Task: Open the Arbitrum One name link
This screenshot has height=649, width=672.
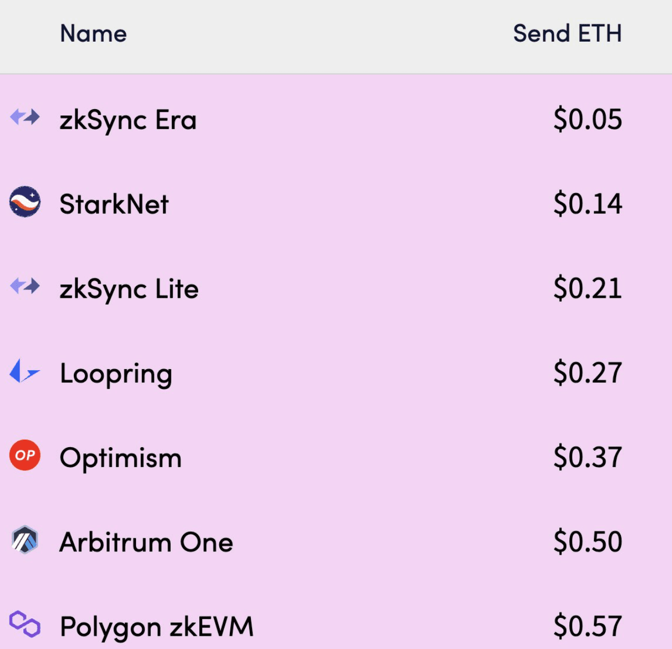Action: click(x=146, y=543)
